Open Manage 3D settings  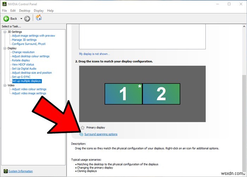[x=24, y=40]
